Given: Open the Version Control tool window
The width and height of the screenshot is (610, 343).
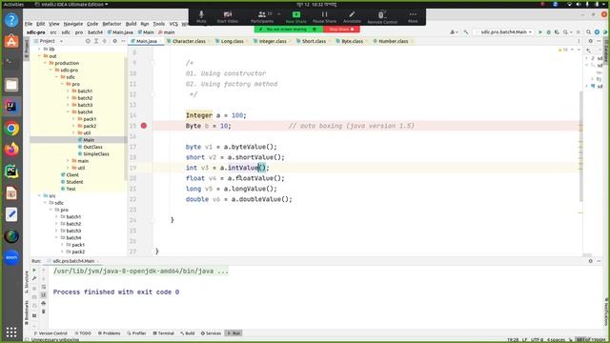Looking at the screenshot, I should coord(51,333).
